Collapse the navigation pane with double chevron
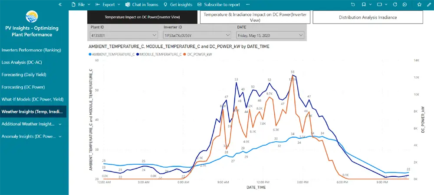The image size is (434, 195). coord(60,4)
